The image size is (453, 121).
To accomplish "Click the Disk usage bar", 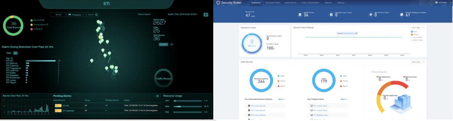I will (188, 112).
